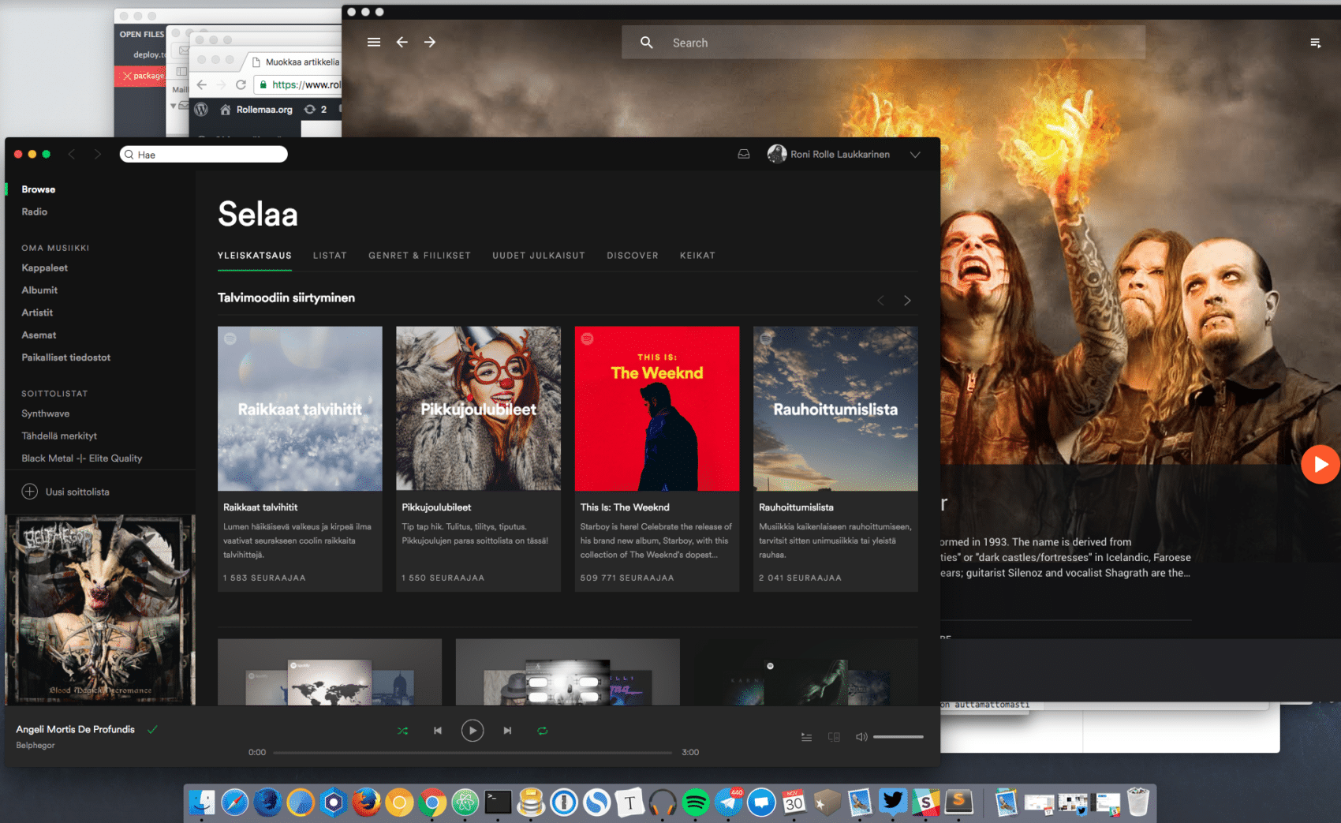Open the Pikkujoulubileet playlist cover
The image size is (1341, 823).
(478, 409)
